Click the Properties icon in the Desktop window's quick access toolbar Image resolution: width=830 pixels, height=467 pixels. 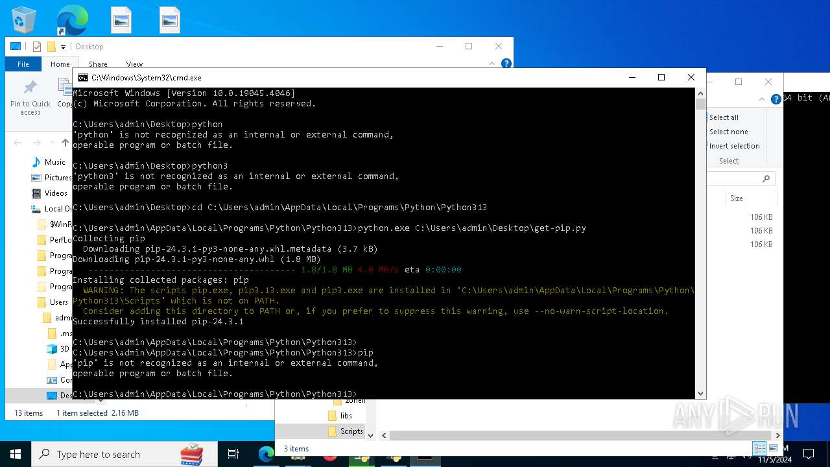pos(37,47)
